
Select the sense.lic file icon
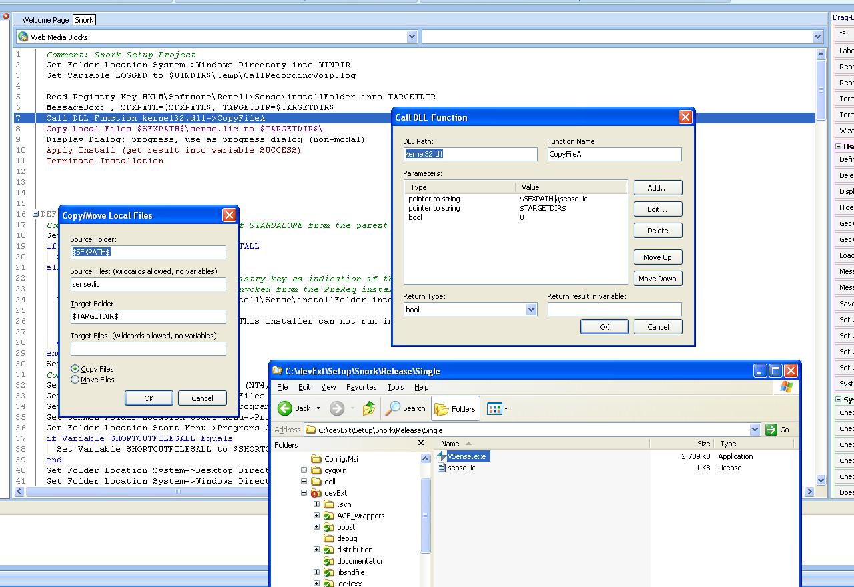coord(441,468)
